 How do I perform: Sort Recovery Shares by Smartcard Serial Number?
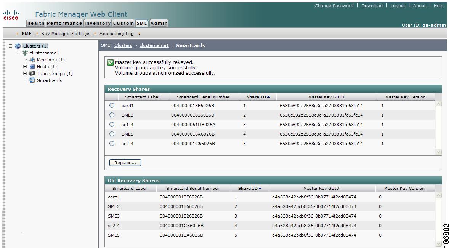203,97
